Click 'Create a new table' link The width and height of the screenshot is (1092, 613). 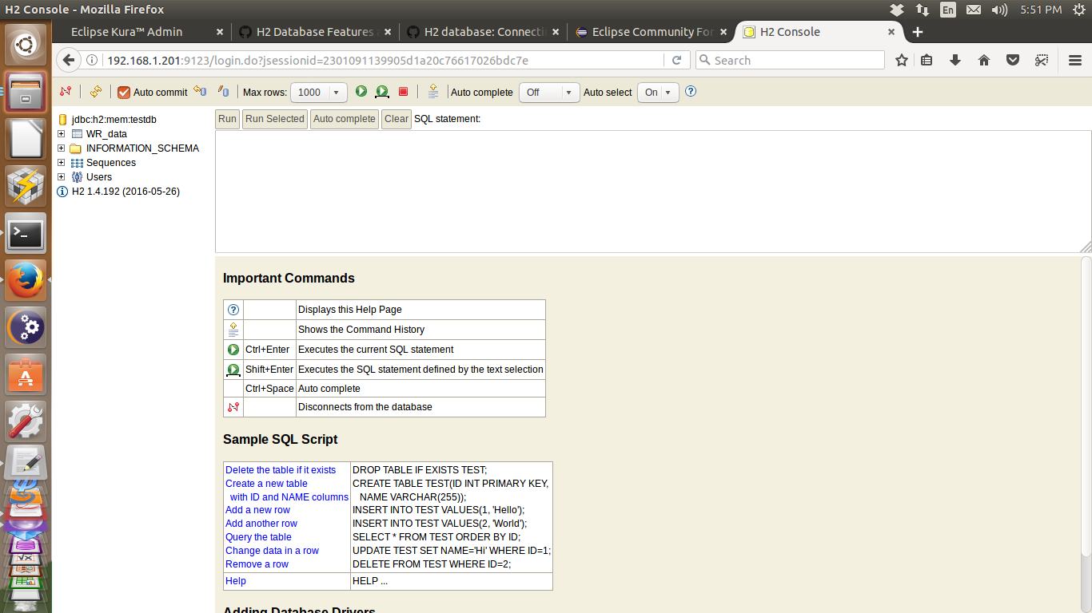click(x=266, y=484)
